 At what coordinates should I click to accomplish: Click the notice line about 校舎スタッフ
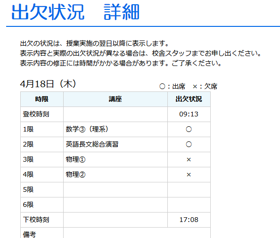point(141,53)
